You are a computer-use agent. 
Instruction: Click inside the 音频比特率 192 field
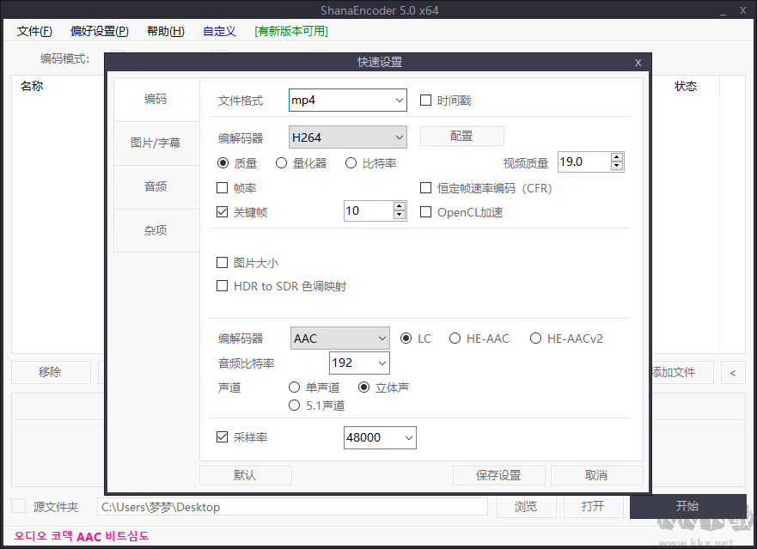point(354,363)
